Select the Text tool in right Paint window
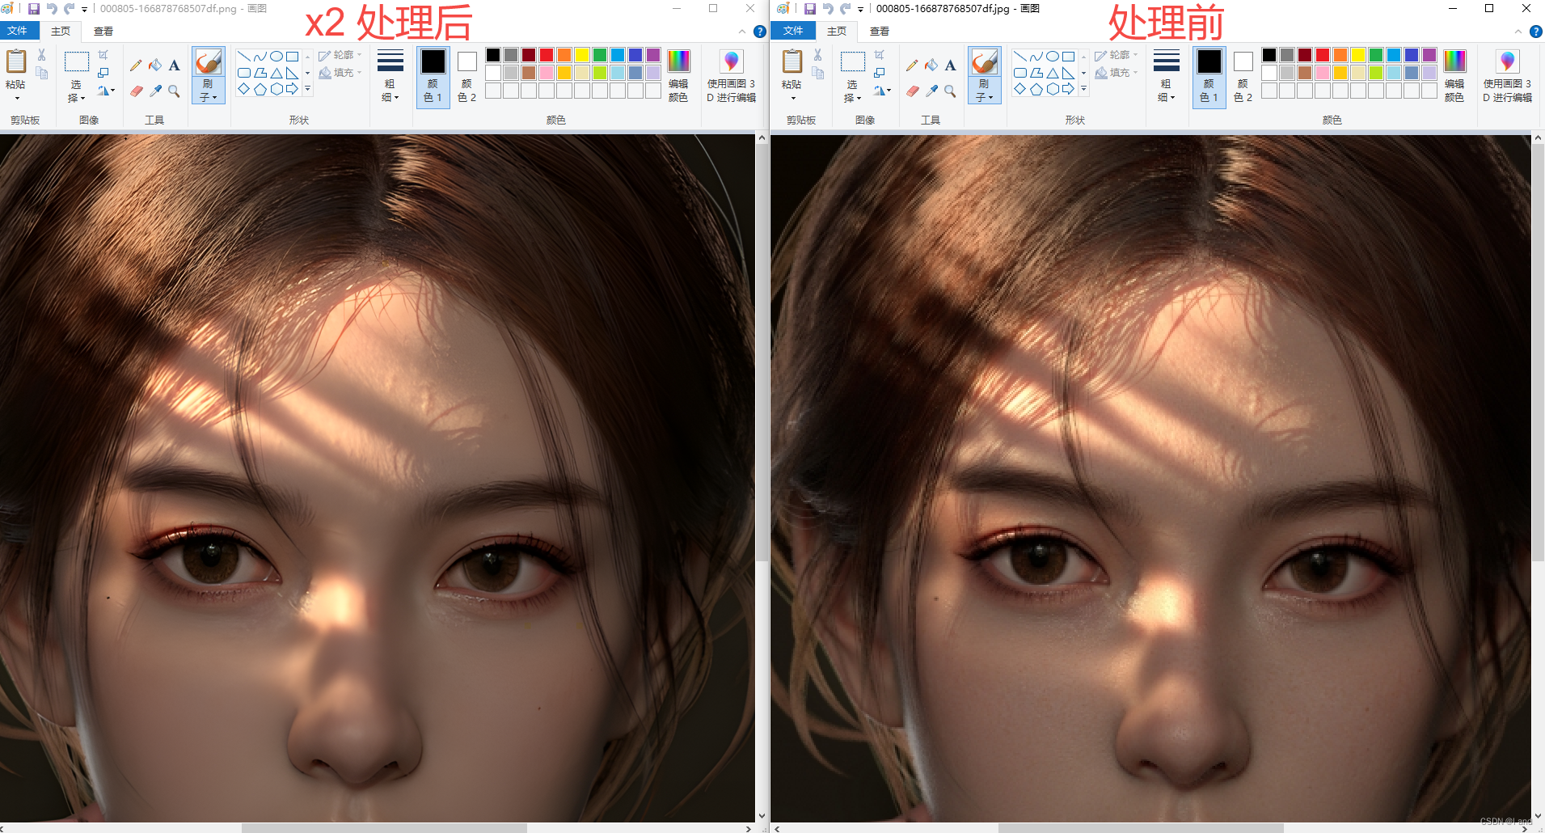 click(x=950, y=66)
